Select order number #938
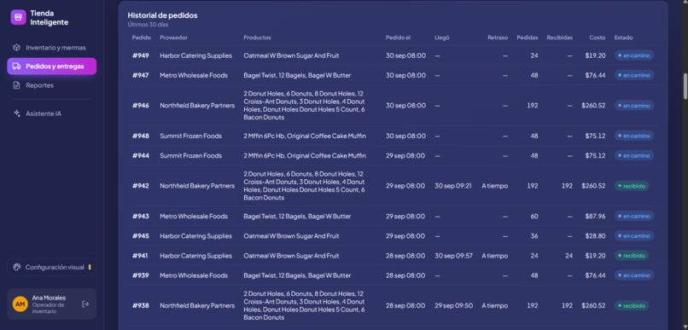 click(140, 305)
